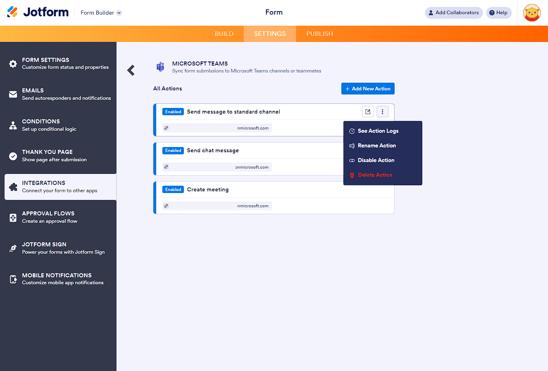Viewport: 548px width, 371px height.
Task: Open the Emails envelope icon
Action: pos(13,94)
